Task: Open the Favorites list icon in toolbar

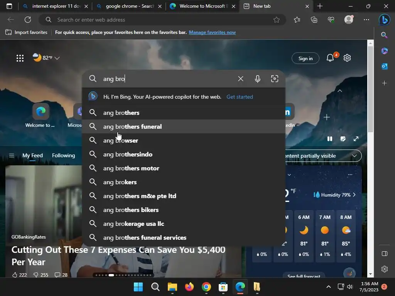Action: [x=297, y=20]
